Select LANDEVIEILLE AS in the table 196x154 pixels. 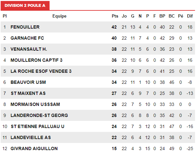point(31,137)
